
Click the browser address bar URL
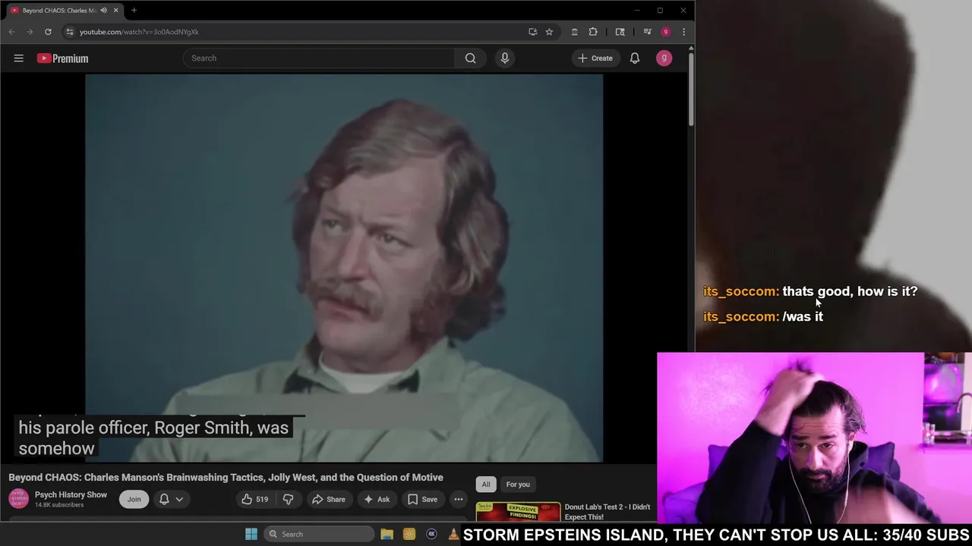pos(139,32)
